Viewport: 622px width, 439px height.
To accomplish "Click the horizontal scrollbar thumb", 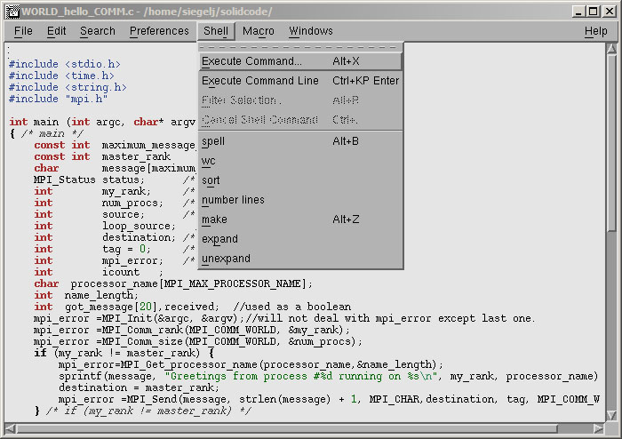I will coord(287,428).
